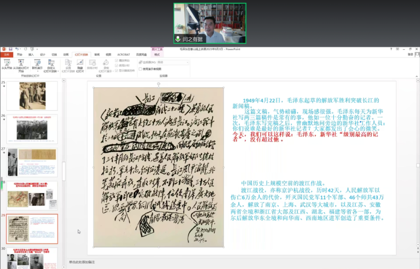Viewport: 420px width, 269px height.
Task: Click the handwritten manuscript image on slide
Action: point(159,167)
